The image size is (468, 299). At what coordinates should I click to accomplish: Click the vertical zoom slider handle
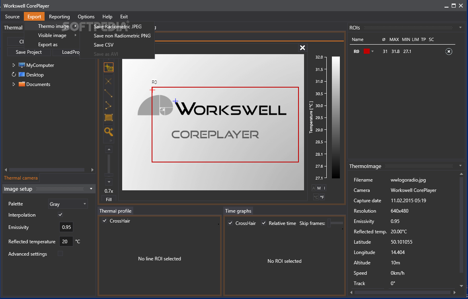tap(109, 174)
